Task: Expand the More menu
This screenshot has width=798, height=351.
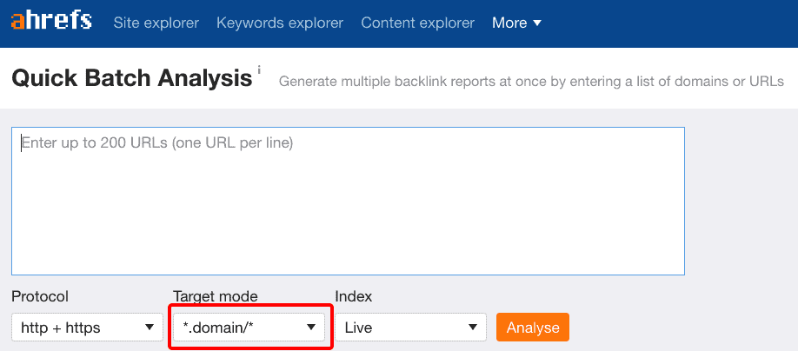Action: click(x=516, y=23)
